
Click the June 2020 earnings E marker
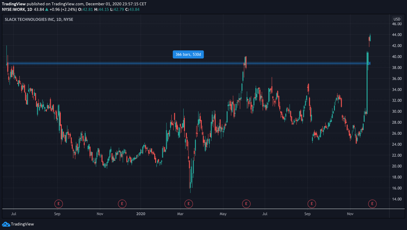[246, 204]
